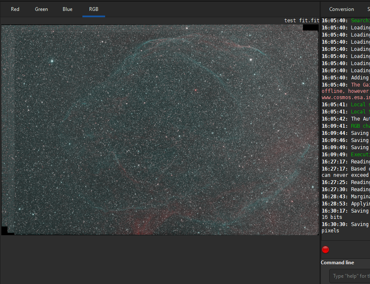
Task: Click the red stop process button
Action: 325,250
